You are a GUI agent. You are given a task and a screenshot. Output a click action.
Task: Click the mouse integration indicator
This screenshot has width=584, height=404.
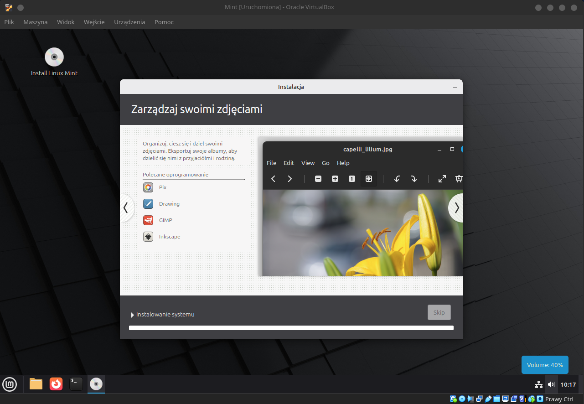(x=532, y=399)
